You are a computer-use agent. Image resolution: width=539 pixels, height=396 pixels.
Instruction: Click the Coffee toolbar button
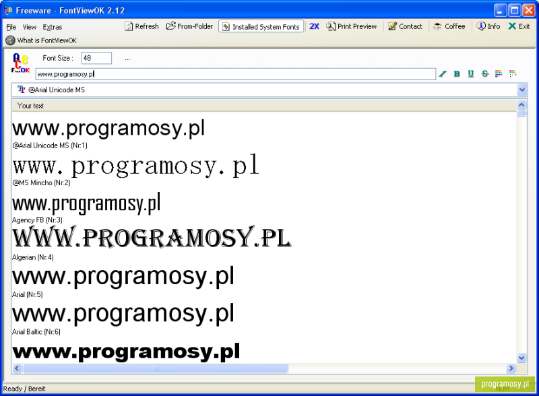click(x=449, y=26)
